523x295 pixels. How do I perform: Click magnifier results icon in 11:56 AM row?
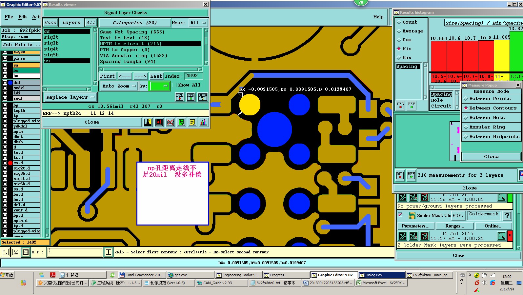(x=502, y=197)
